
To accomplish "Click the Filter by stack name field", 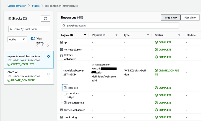I will tap(29, 29).
